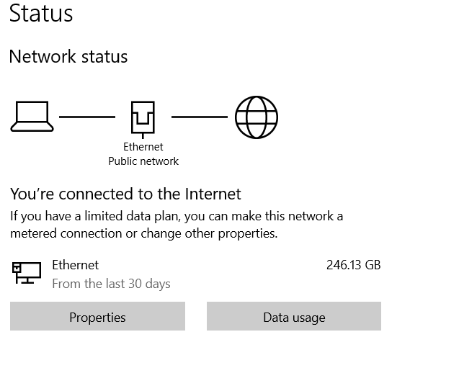Click the Ethernet port icon in the diagram

coord(143,117)
